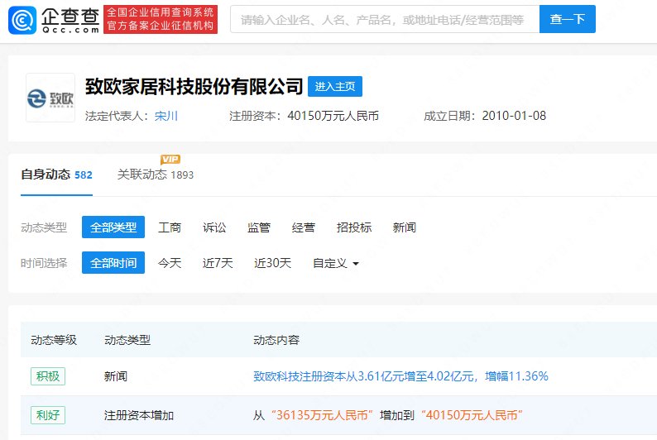Click the 查一下 search button
The width and height of the screenshot is (657, 440).
point(568,19)
